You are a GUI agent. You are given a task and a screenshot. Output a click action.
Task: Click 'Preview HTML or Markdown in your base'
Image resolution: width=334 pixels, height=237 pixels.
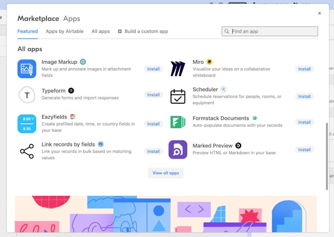pyautogui.click(x=234, y=153)
